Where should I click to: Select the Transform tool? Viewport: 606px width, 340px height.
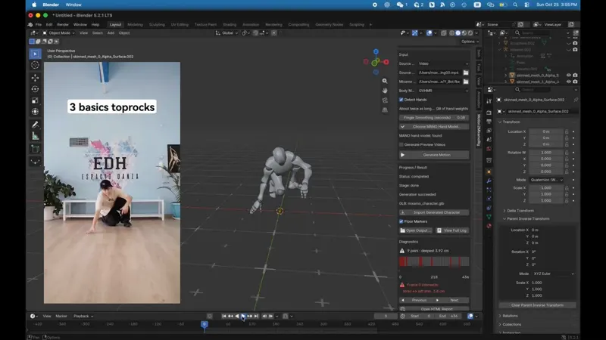click(x=35, y=112)
